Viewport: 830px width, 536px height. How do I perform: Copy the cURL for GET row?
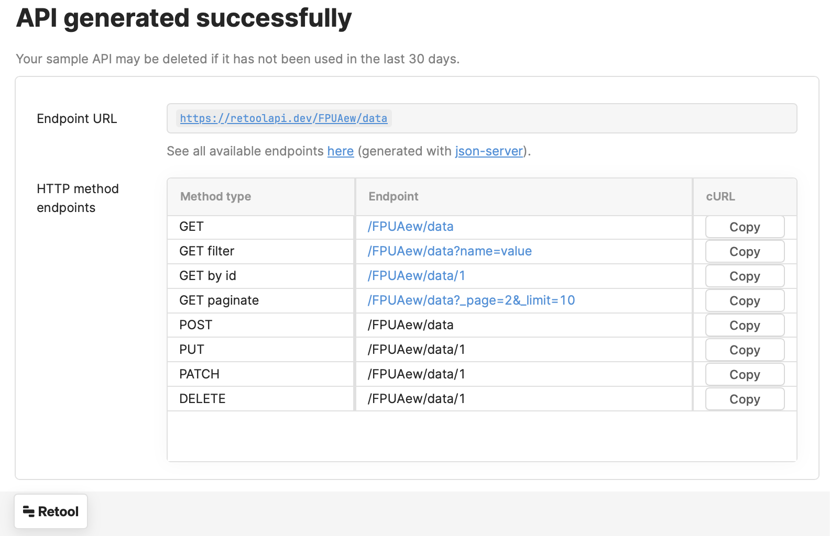[x=745, y=227]
